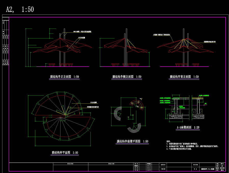
Task: Click the "A2, 1:50" sheet scale label
Action: (x=20, y=9)
